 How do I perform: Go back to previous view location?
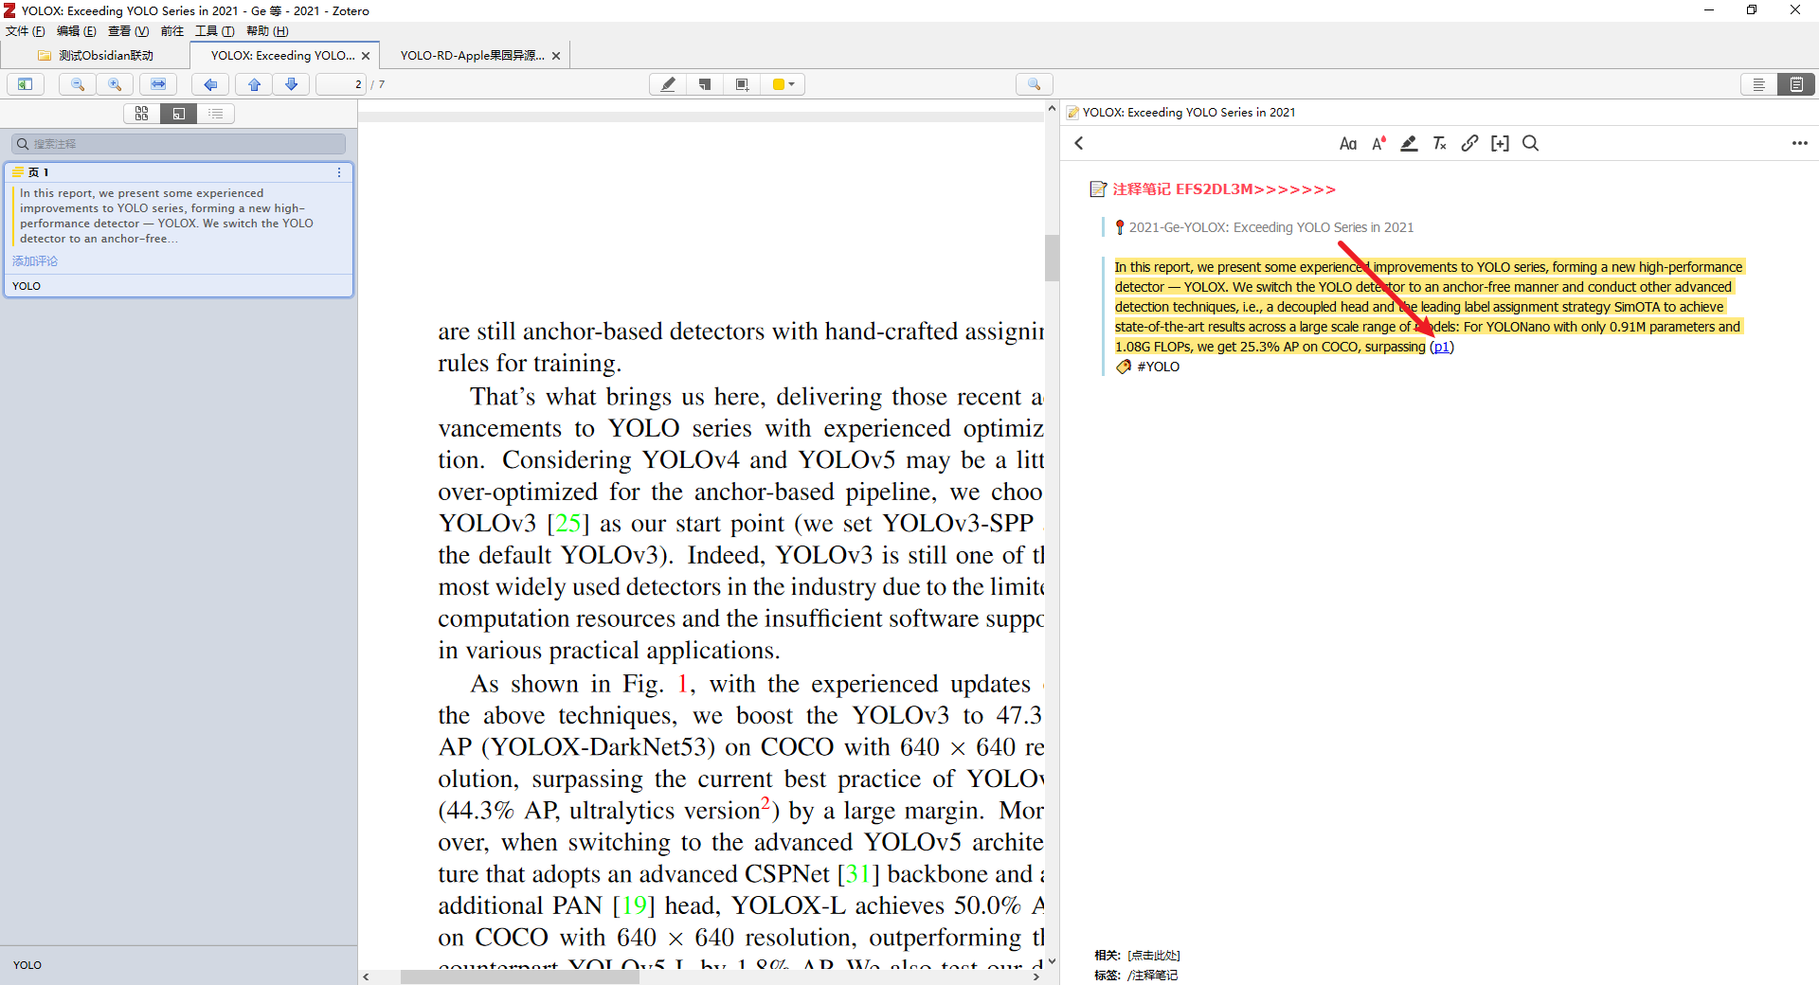tap(210, 84)
